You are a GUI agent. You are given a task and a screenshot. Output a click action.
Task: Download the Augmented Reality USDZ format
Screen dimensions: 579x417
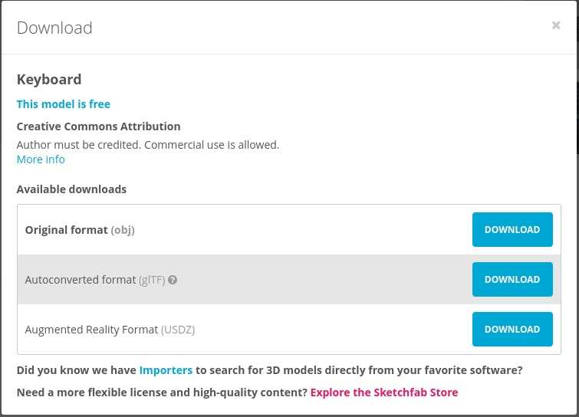(x=512, y=329)
